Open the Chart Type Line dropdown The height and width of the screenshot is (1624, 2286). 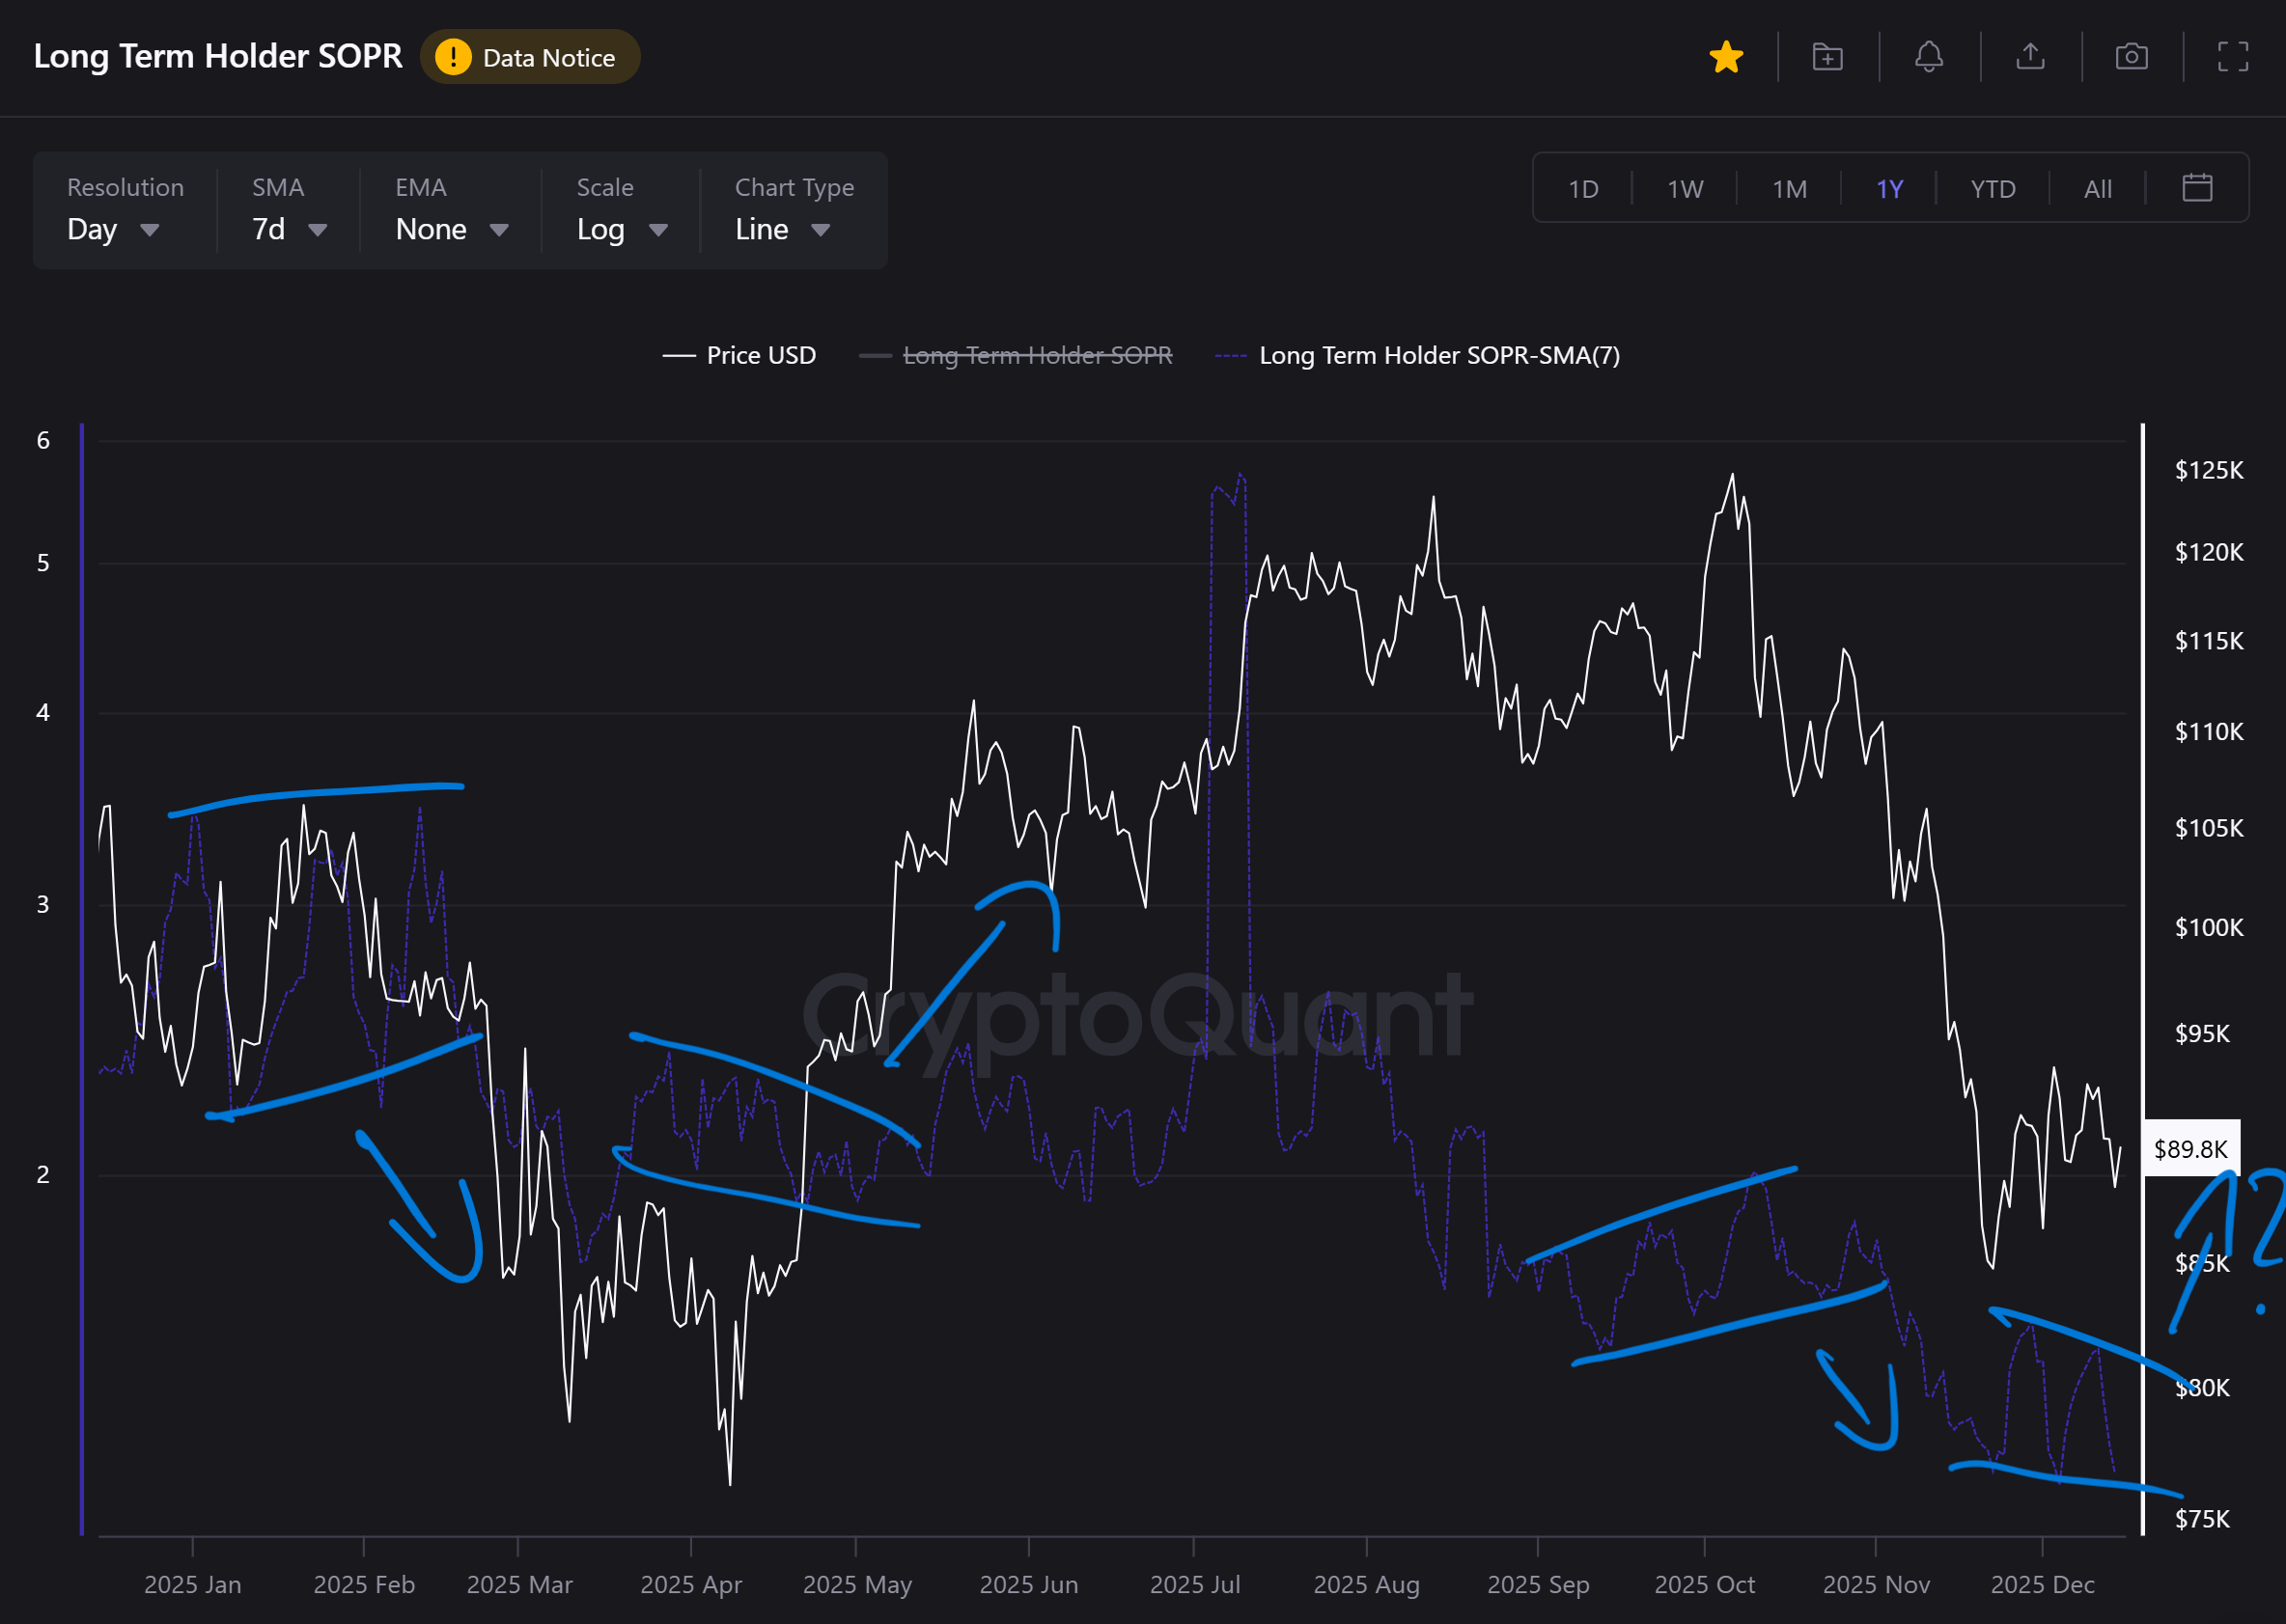782,230
